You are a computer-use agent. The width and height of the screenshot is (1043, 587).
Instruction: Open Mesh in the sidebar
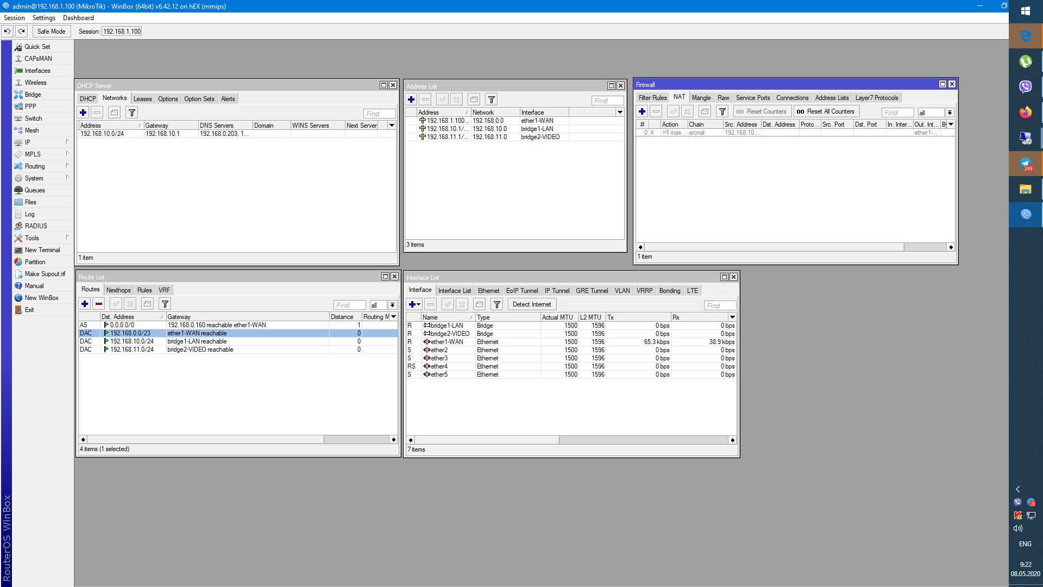pos(32,130)
